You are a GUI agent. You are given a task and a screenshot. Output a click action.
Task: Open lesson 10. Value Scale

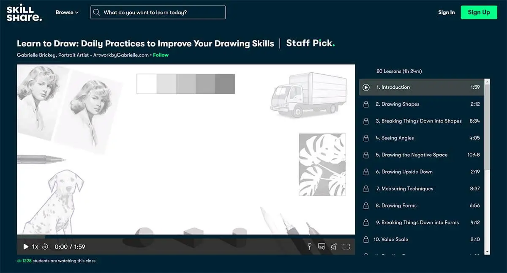click(421, 239)
